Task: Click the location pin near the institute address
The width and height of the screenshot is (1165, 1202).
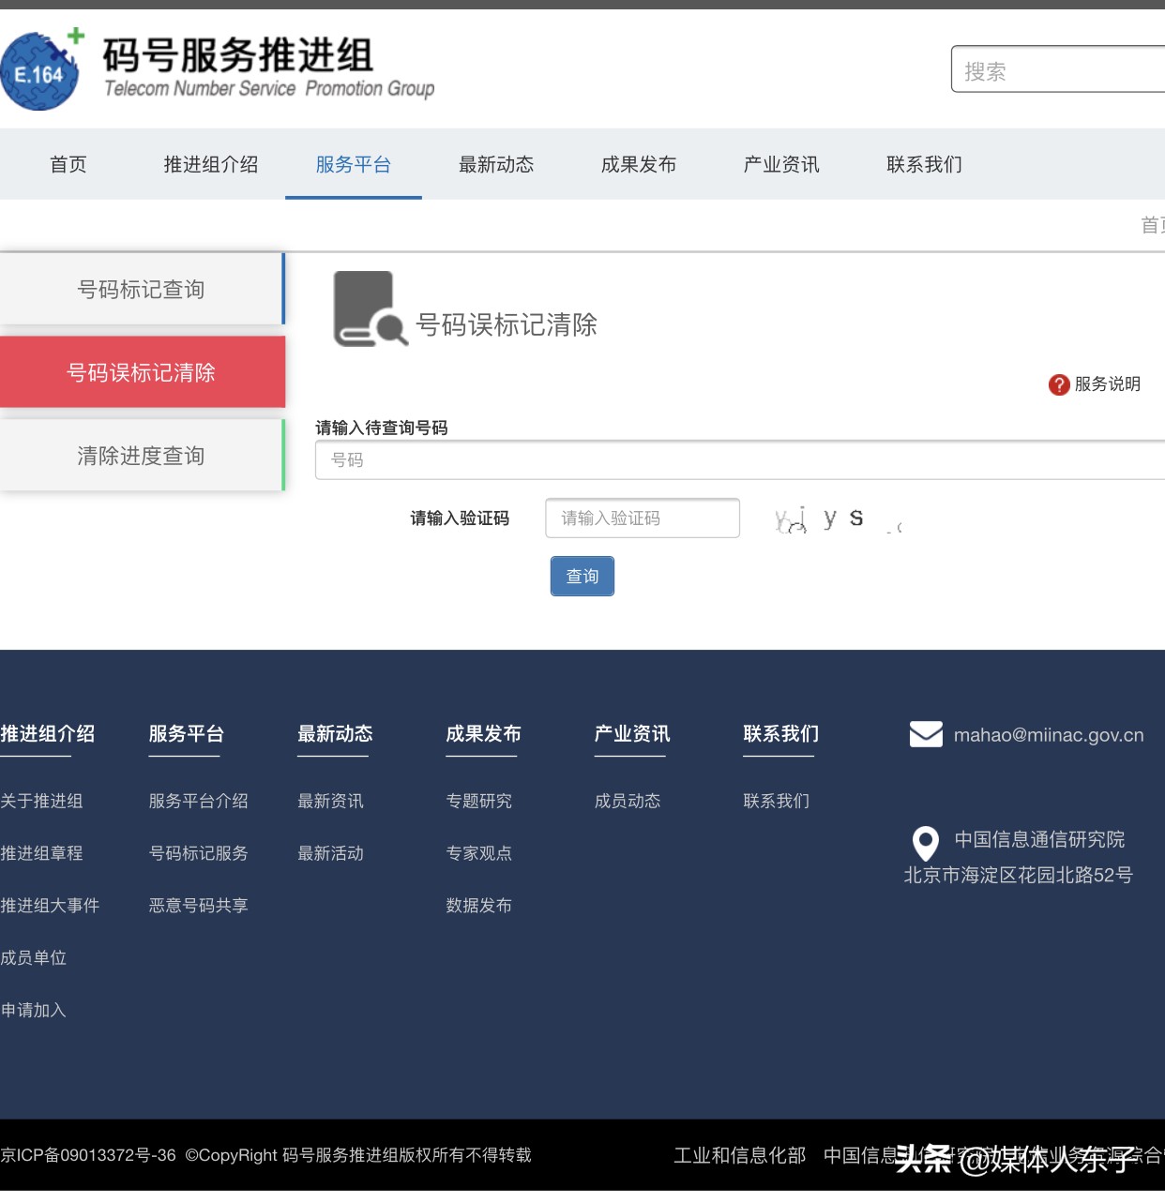Action: coord(925,845)
